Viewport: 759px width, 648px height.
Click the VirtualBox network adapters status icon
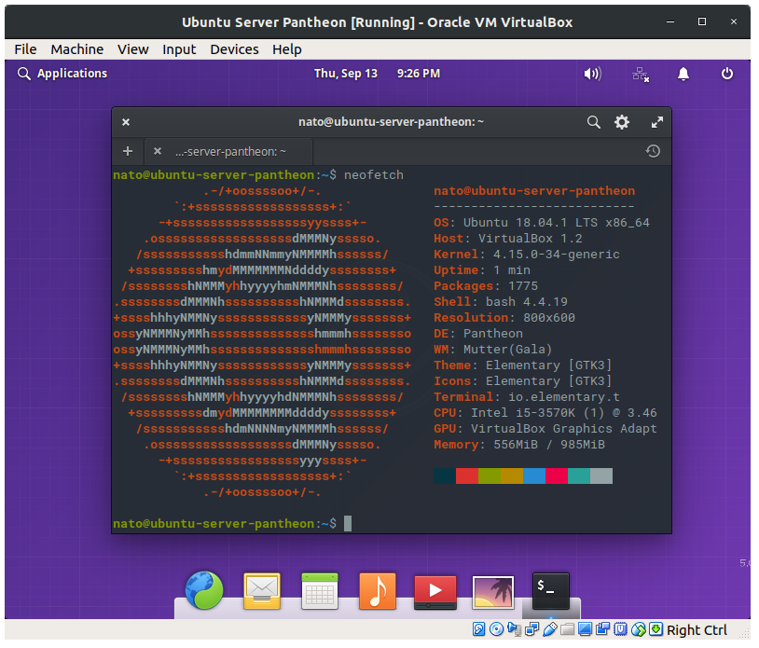532,629
